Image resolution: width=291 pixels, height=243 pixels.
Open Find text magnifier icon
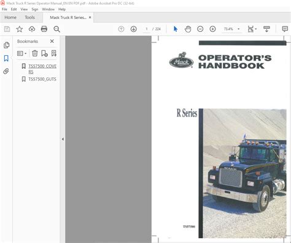coord(56,29)
